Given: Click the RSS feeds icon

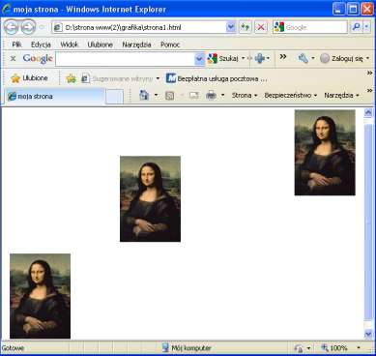Looking at the screenshot, I should 169,95.
